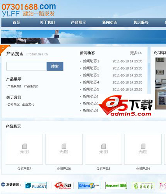Image resolution: width=166 pixels, height=194 pixels.
Task: Click the PLUGNT friend link logo
Action: coord(36,185)
